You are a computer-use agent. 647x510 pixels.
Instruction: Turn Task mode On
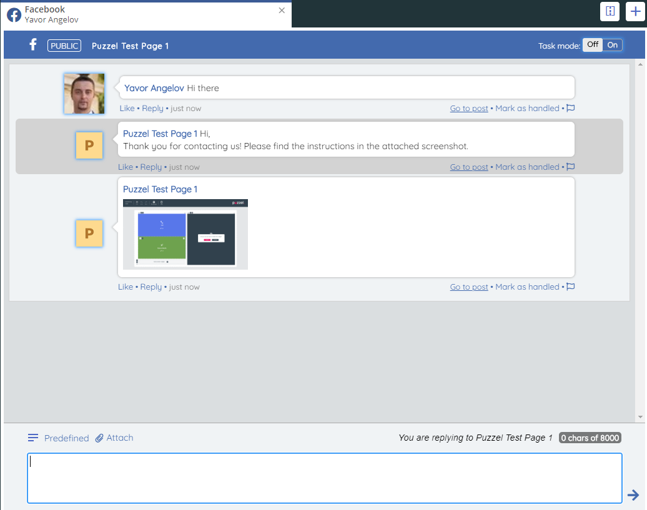pos(613,45)
